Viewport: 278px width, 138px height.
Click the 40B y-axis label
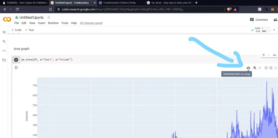(x=35, y=115)
